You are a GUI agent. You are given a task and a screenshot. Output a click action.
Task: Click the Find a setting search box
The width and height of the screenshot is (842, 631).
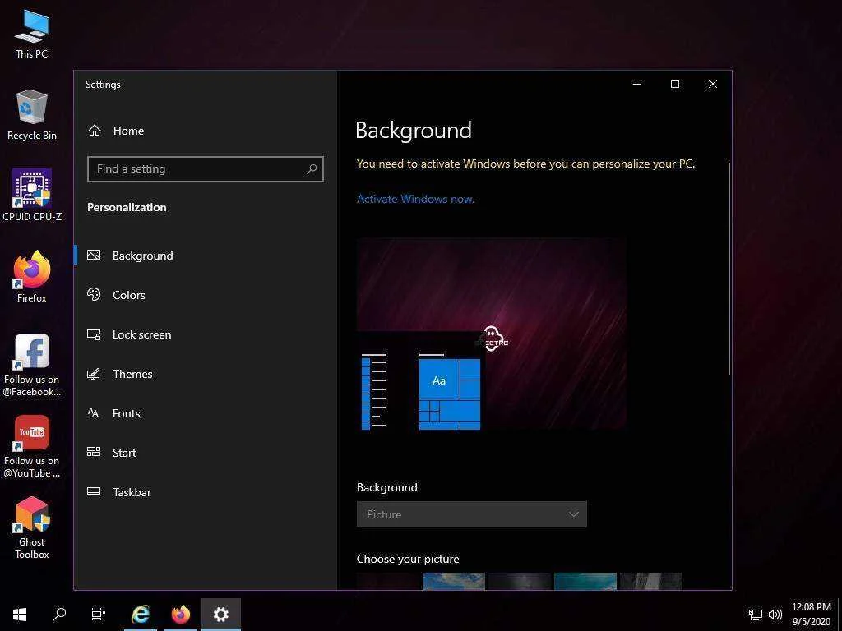point(205,169)
